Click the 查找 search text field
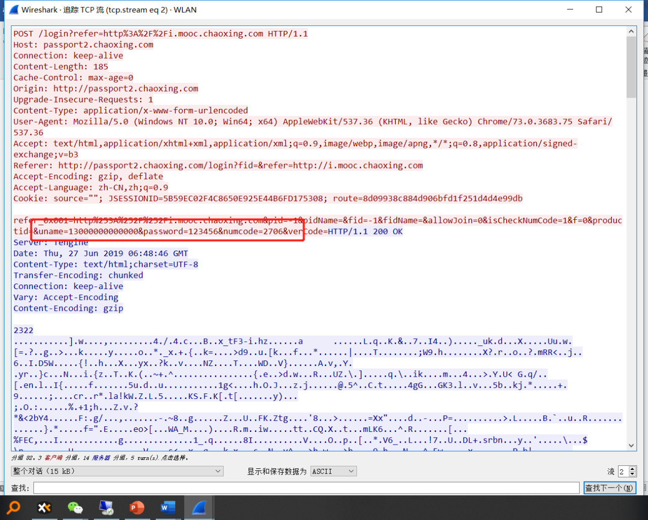Image resolution: width=648 pixels, height=520 pixels. point(306,488)
